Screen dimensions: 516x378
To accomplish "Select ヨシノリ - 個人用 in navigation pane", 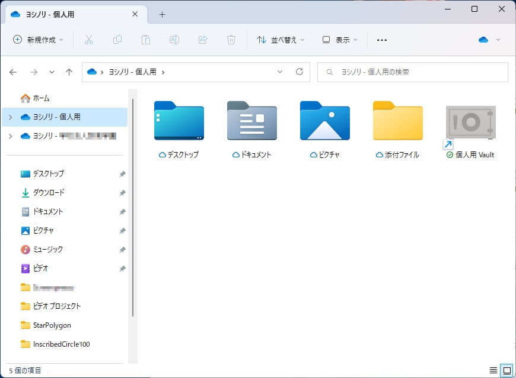I will point(65,117).
